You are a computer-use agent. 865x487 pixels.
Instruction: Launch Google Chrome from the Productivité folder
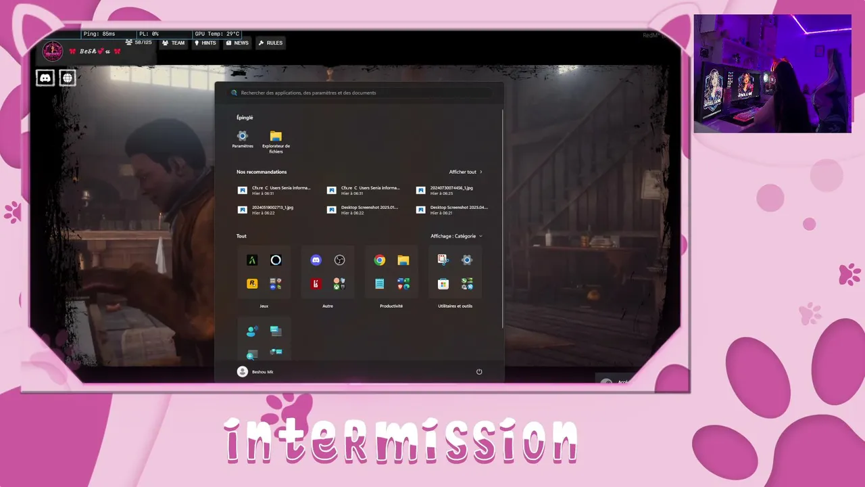(x=380, y=260)
